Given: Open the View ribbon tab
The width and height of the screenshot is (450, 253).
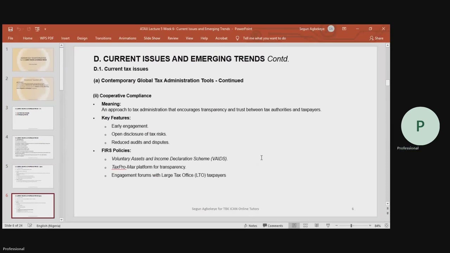Looking at the screenshot, I should pyautogui.click(x=189, y=38).
